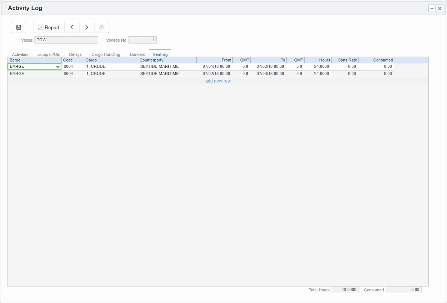447x303 pixels.
Task: Click the Save icon in the toolbar
Action: [18, 27]
